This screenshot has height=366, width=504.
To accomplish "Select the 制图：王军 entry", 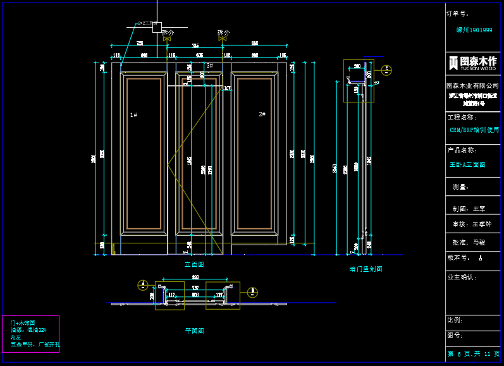I will pos(469,209).
